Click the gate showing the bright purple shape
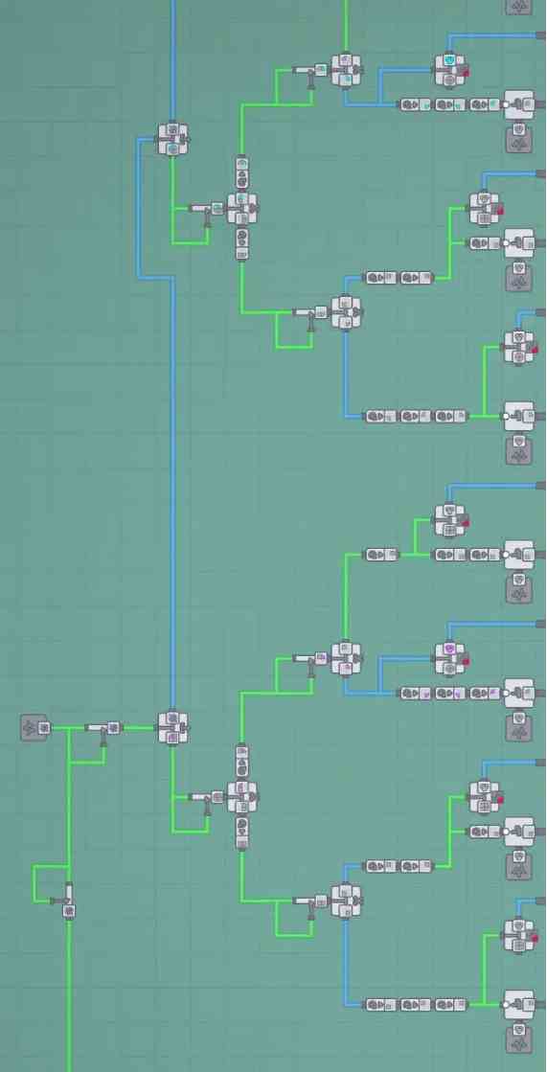Viewport: 547px width, 1072px height. (x=451, y=658)
